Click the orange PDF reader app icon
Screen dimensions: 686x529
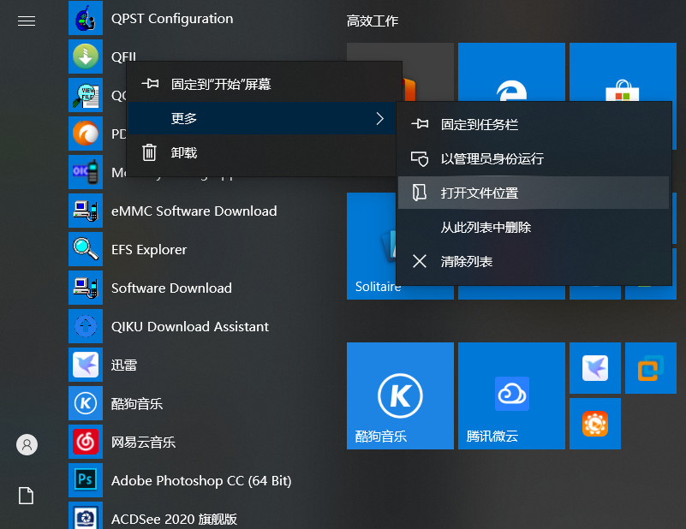click(x=86, y=134)
